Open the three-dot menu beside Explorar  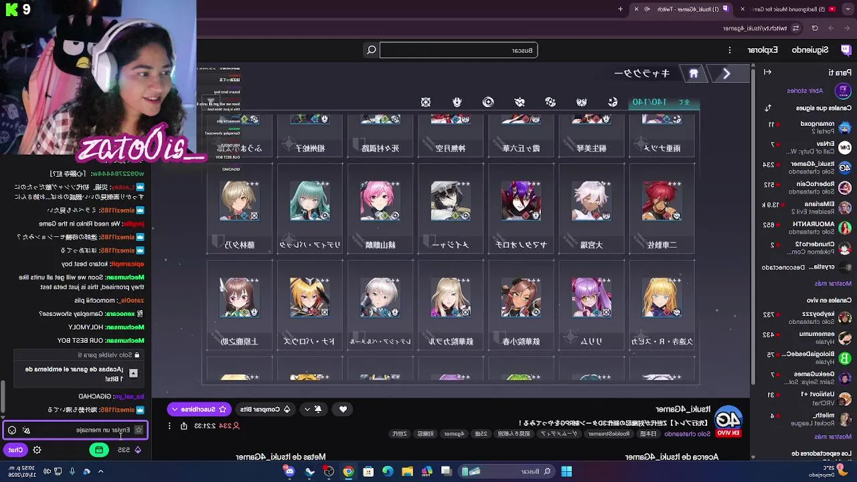point(730,50)
